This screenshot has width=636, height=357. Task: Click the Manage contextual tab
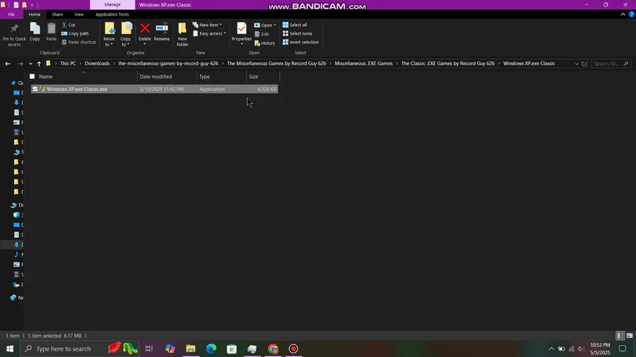click(112, 4)
